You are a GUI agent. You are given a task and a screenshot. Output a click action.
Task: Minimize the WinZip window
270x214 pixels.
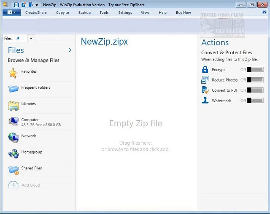241,5
